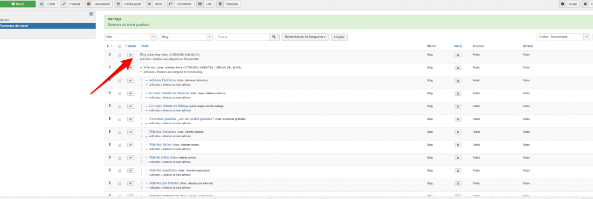Screen dimensions: 593x199
Task: Check the la mejor vidente de Valencia checkbox
Action: coord(120,94)
